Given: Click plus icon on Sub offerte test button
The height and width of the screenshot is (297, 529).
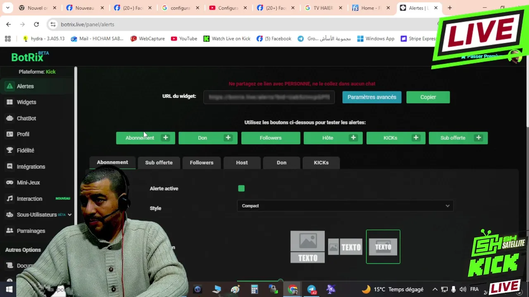Looking at the screenshot, I should pos(478,138).
